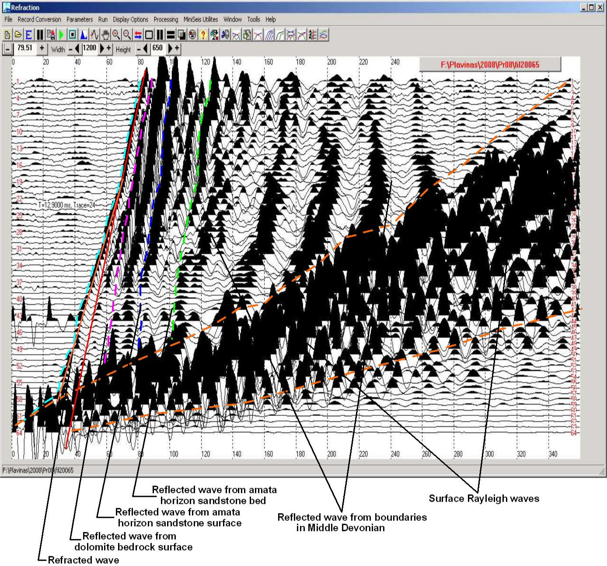
Task: Click the open folder icon in toolbar
Action: [18, 35]
